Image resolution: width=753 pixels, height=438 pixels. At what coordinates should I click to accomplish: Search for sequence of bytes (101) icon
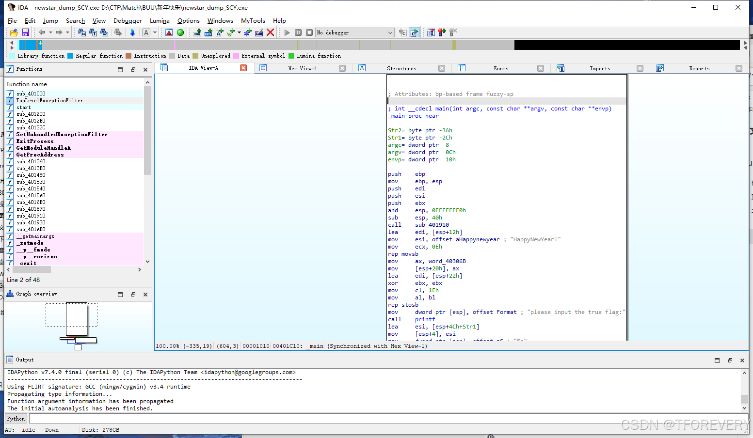tap(104, 32)
